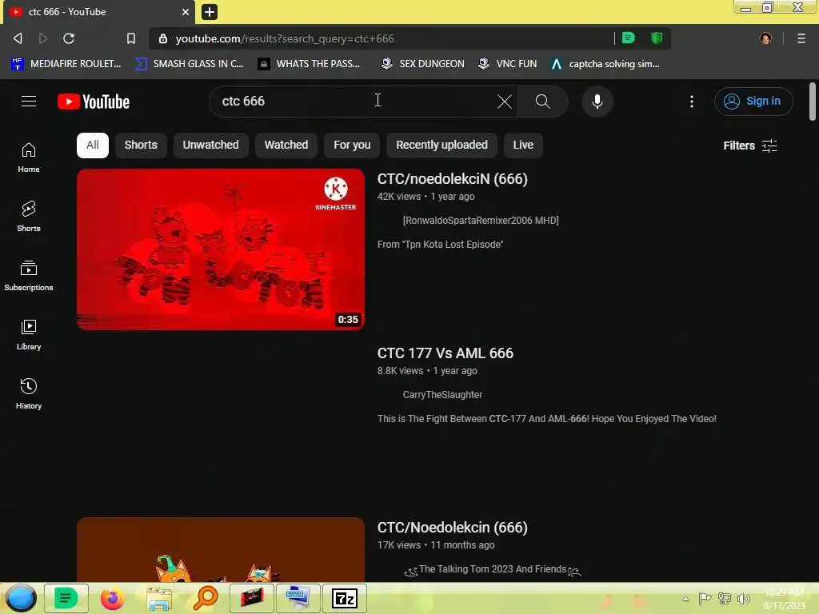
Task: Open WHATS THE PASS... bookmark
Action: [x=309, y=64]
